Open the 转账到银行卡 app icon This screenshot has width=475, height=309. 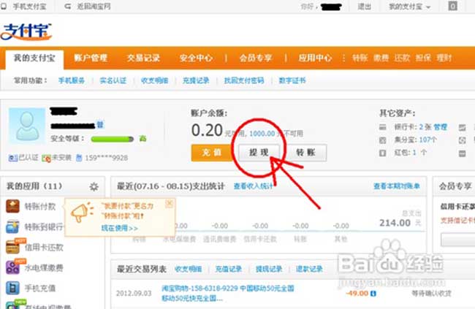12,226
